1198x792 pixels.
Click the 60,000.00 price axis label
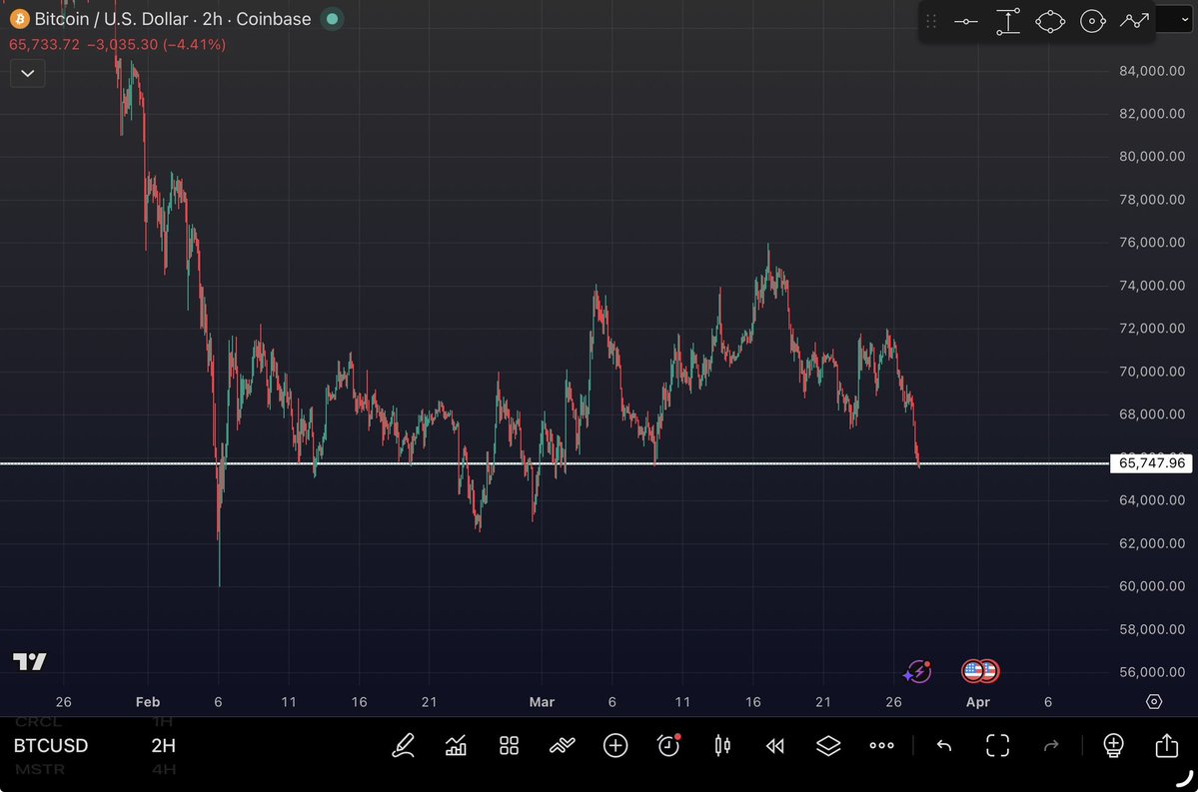1152,586
